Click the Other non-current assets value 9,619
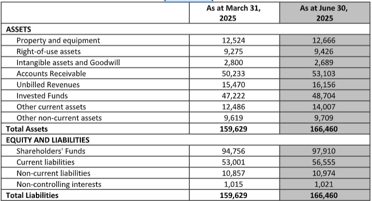This screenshot has height=201, width=372. click(234, 118)
